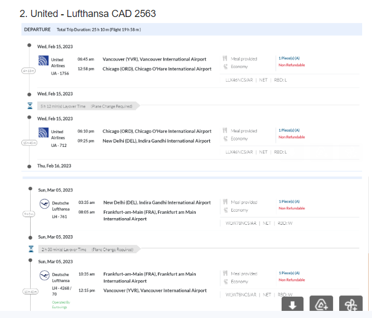Click the add to Google Drive button
Screen dimensions: 372x318
click(322, 305)
